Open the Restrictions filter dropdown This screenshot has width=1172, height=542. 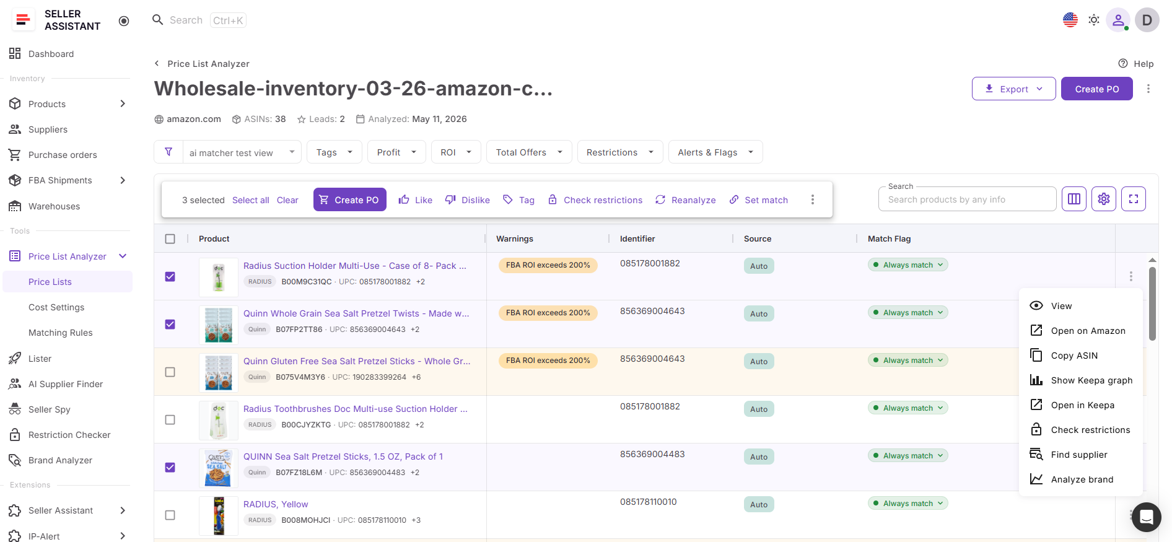pyautogui.click(x=620, y=152)
